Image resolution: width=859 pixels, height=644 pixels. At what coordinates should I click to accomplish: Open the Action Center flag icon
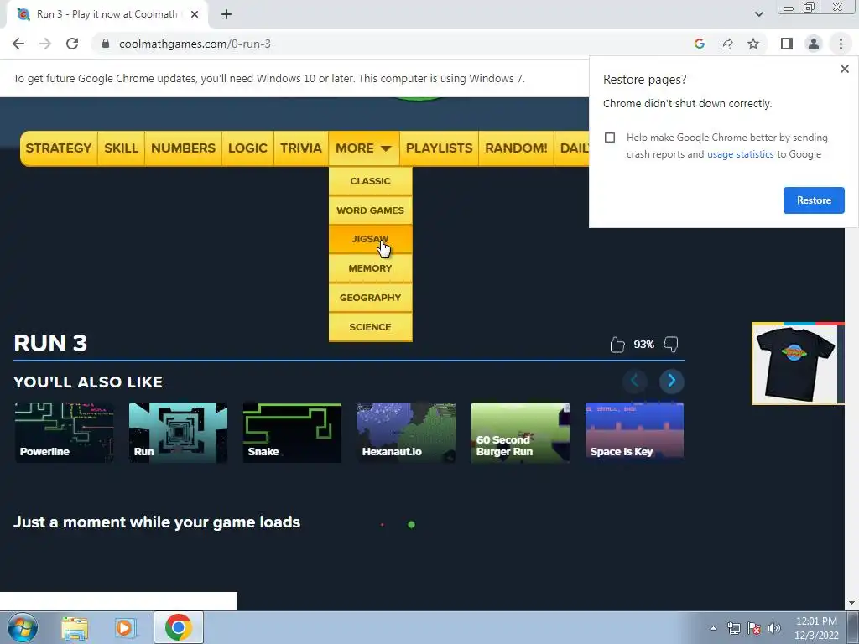click(754, 628)
